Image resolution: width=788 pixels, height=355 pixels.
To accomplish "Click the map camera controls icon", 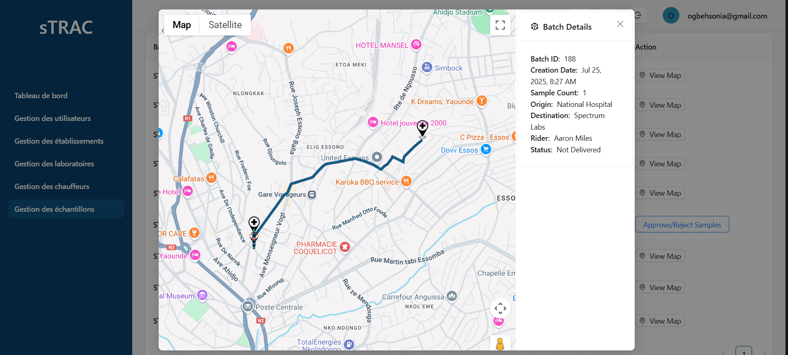I will (x=500, y=308).
